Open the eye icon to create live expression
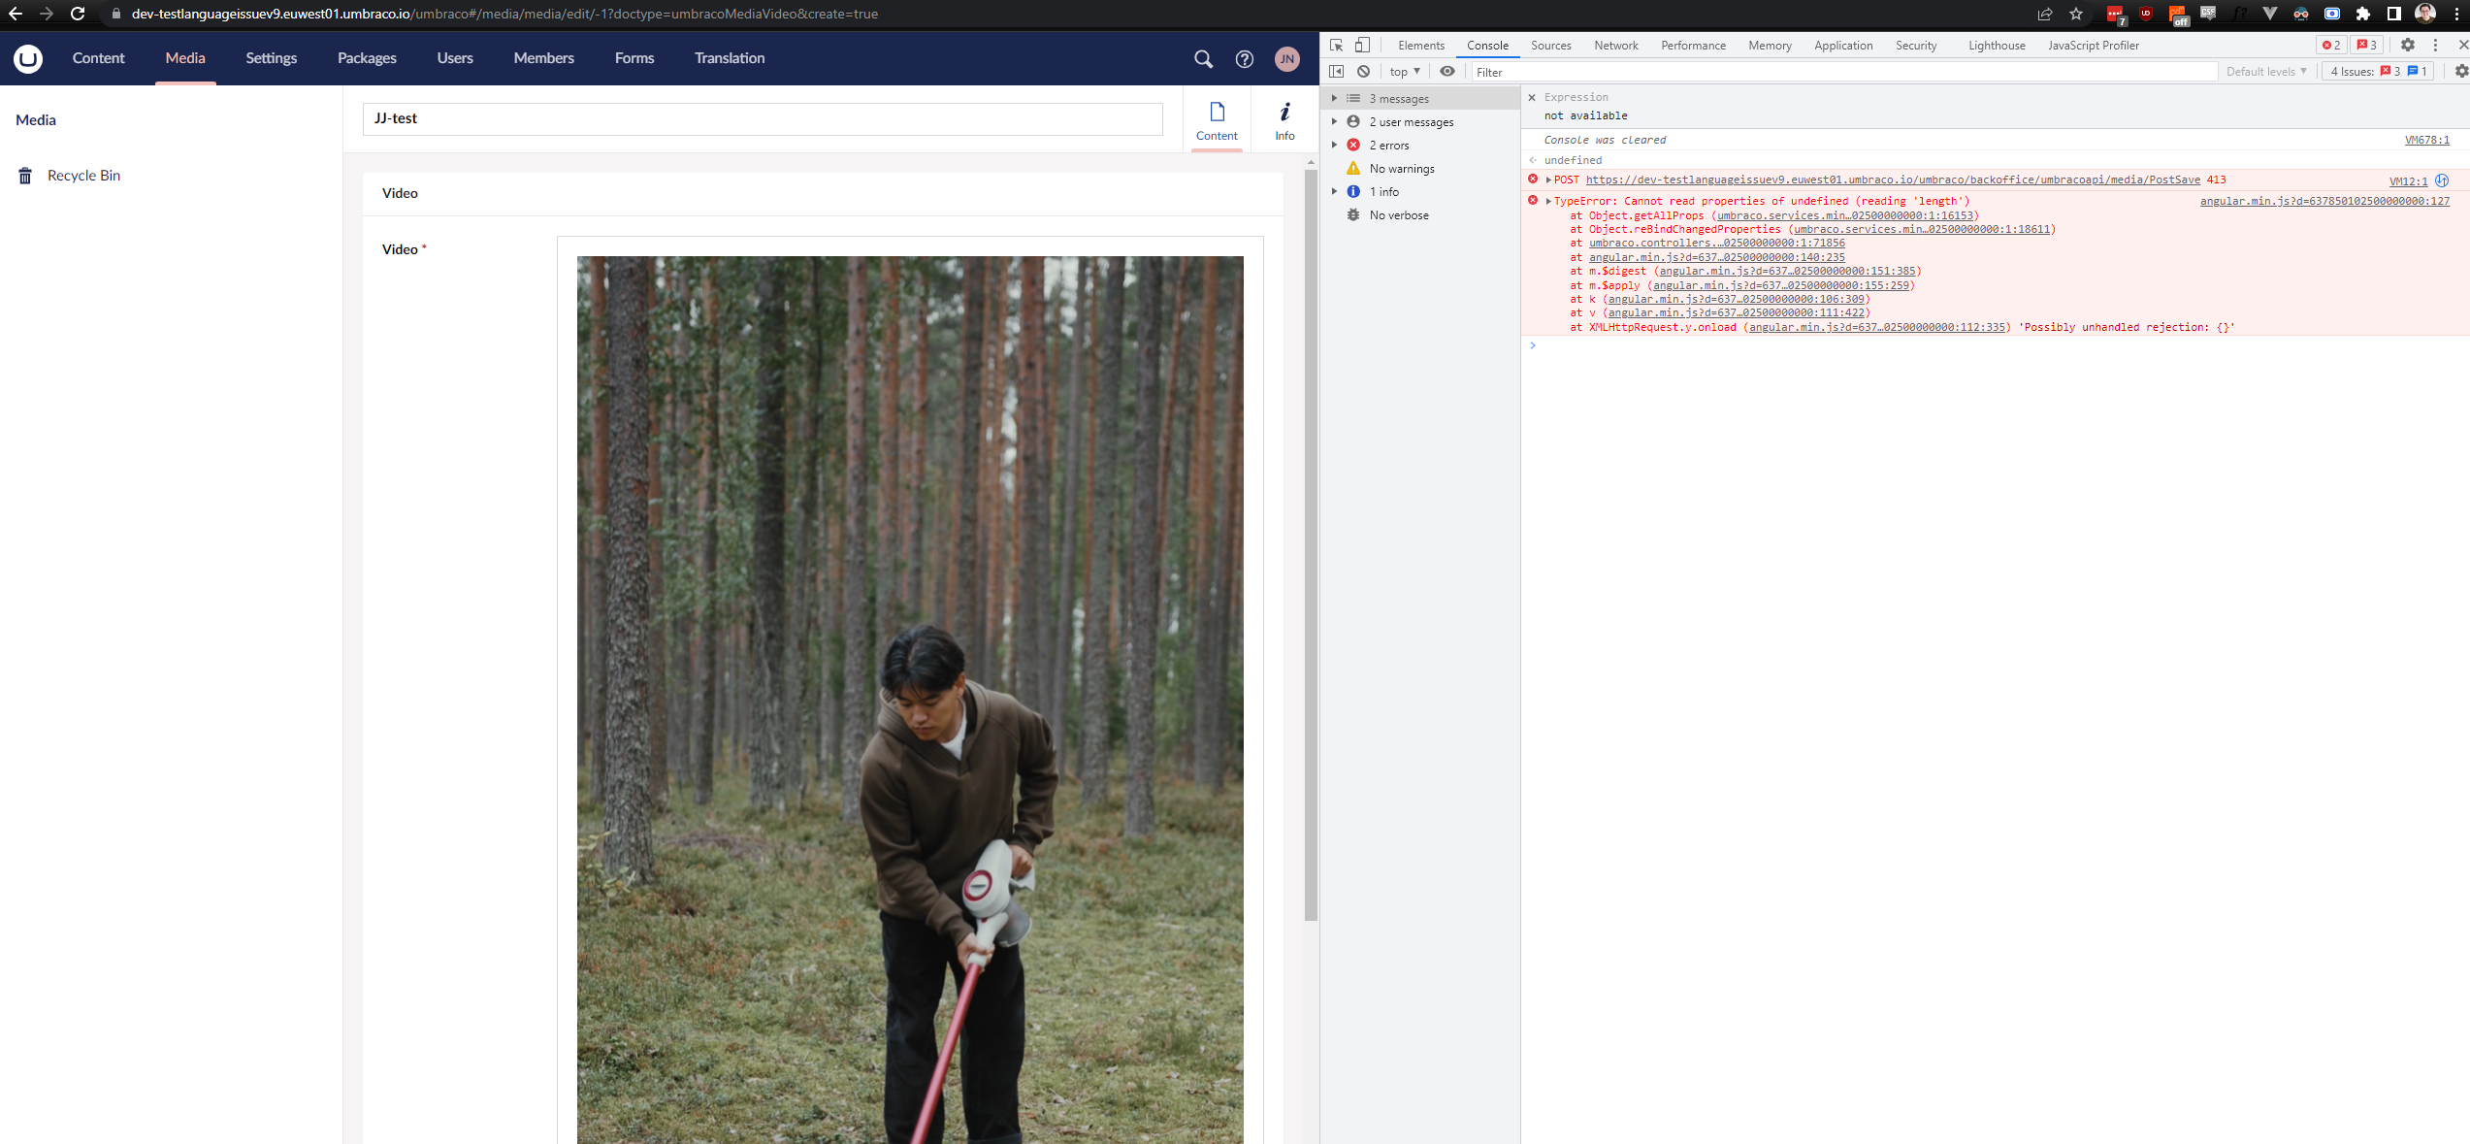2470x1144 pixels. [x=1447, y=71]
